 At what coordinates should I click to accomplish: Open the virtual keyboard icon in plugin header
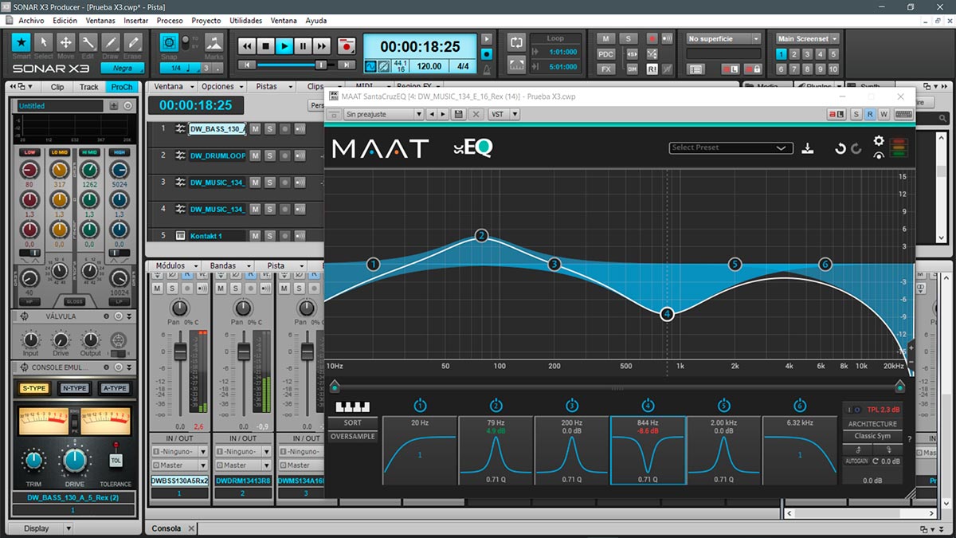[x=903, y=115]
